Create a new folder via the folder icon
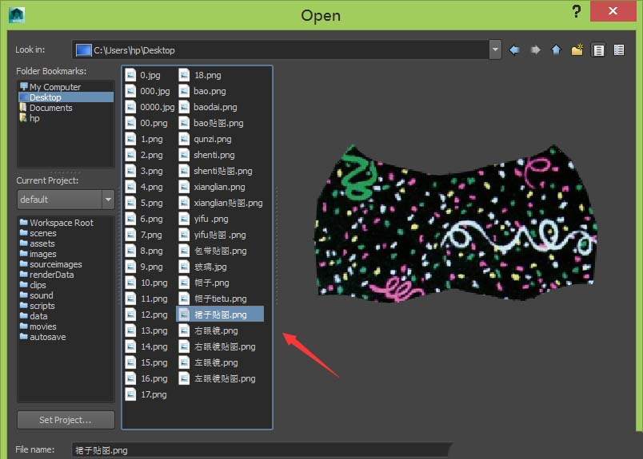Viewport: 643px width, 459px height. click(x=577, y=50)
